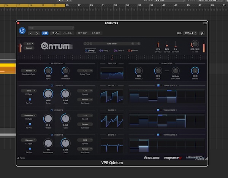Switch to the Master tab
The height and width of the screenshot is (178, 228).
[133, 51]
